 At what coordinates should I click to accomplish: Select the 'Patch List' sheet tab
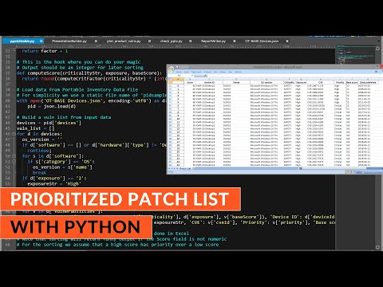tap(185, 169)
